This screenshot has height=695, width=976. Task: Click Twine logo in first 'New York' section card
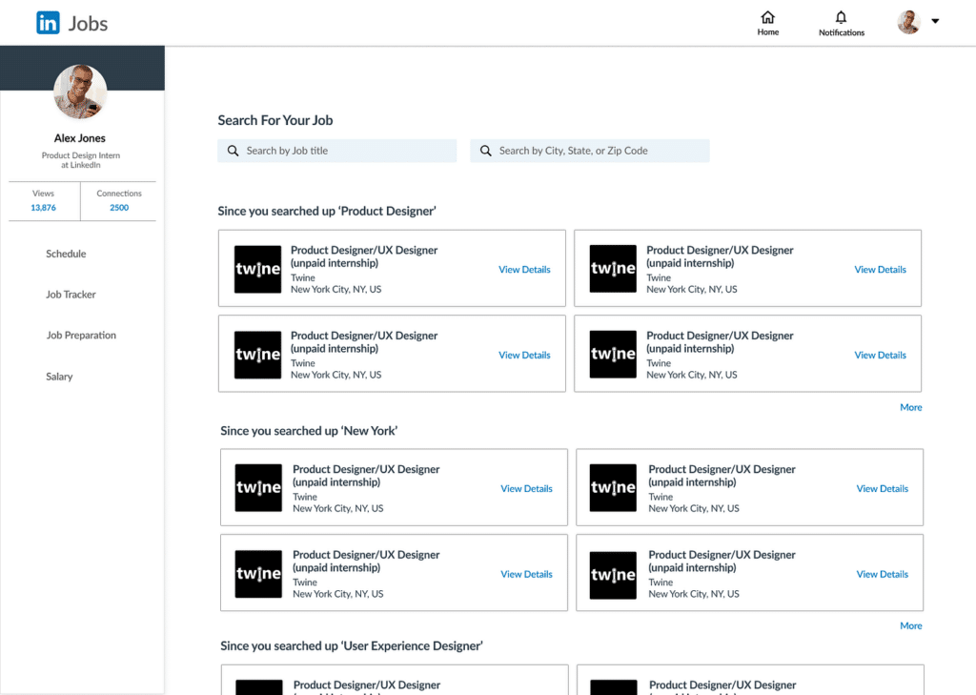click(258, 487)
